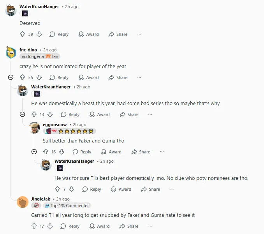
Task: Collapse fnc_dino's comment thread
Action: click(x=11, y=77)
